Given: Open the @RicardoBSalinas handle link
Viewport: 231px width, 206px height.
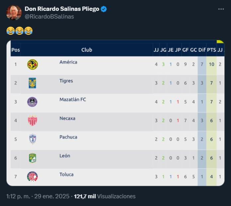Looking at the screenshot, I should (x=49, y=17).
